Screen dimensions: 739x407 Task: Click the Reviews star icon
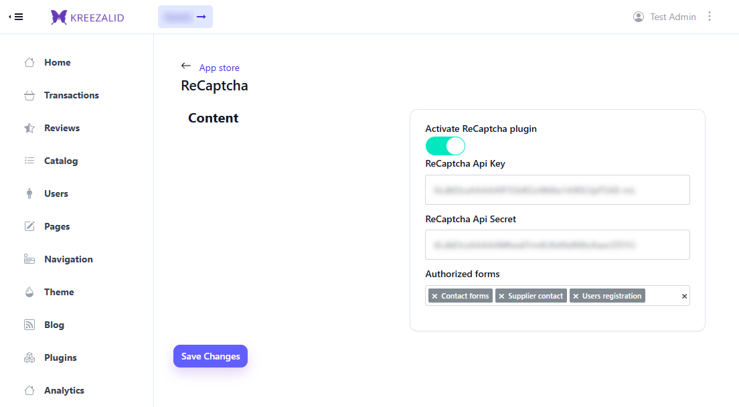(29, 128)
